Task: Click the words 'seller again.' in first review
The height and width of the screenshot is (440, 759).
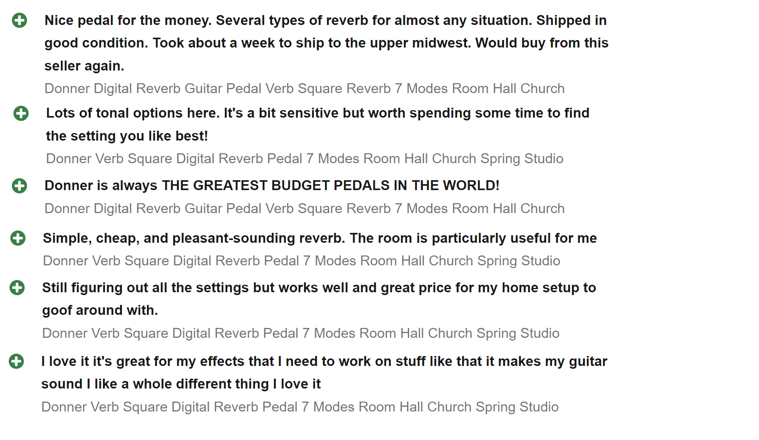Action: coord(84,66)
